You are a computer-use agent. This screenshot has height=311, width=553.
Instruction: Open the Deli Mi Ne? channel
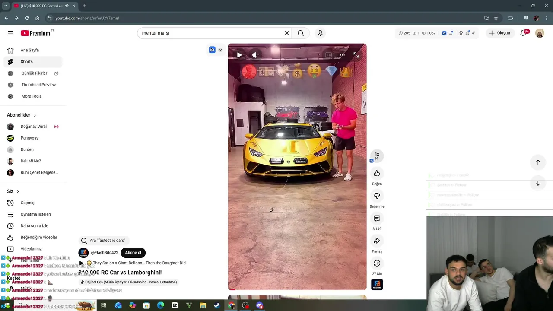tap(33, 161)
